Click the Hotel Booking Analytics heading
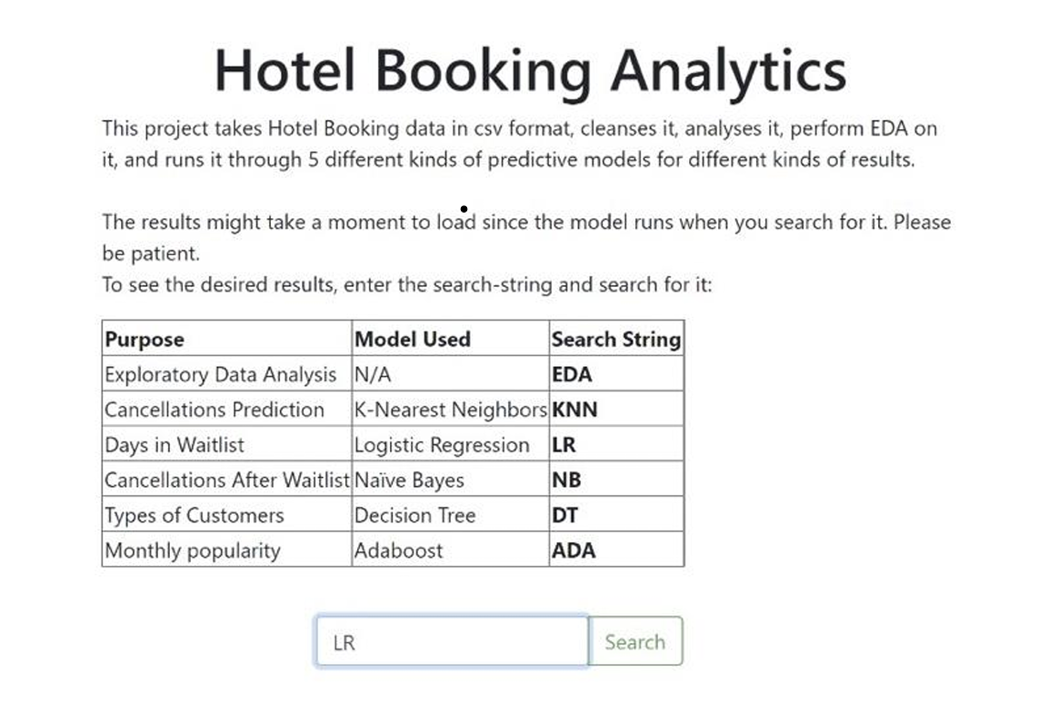The image size is (1038, 703). 530,71
